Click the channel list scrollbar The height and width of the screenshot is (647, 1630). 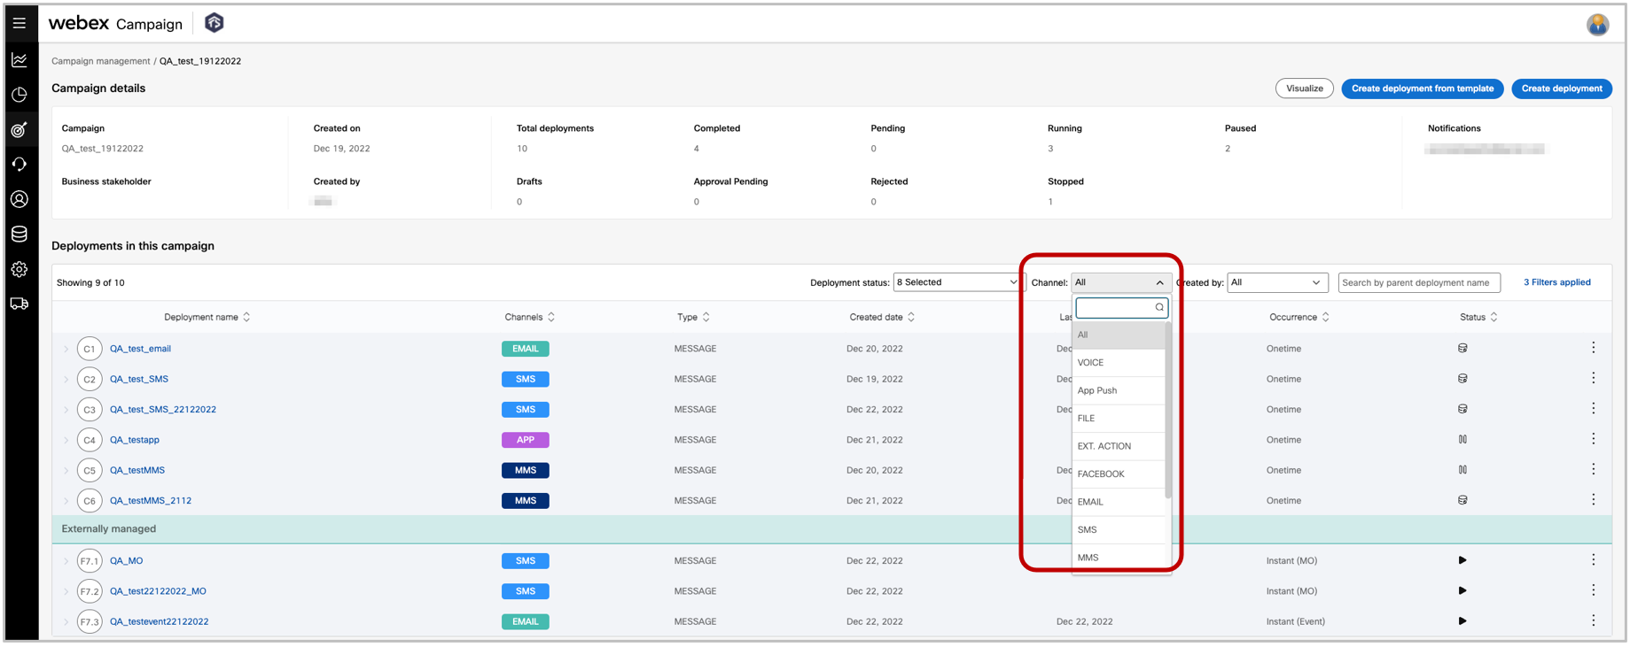tap(1168, 410)
